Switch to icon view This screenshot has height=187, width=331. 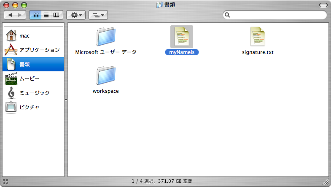[x=35, y=15]
